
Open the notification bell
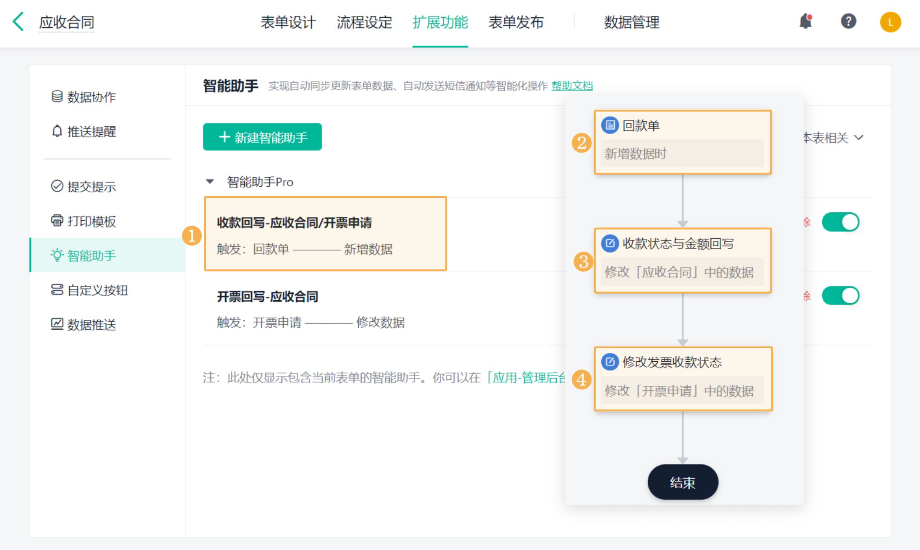coord(806,21)
